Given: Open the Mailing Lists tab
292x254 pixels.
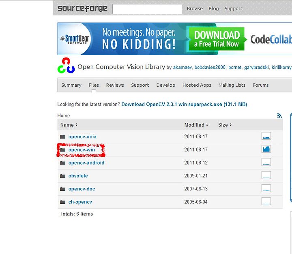Looking at the screenshot, I should coord(232,85).
